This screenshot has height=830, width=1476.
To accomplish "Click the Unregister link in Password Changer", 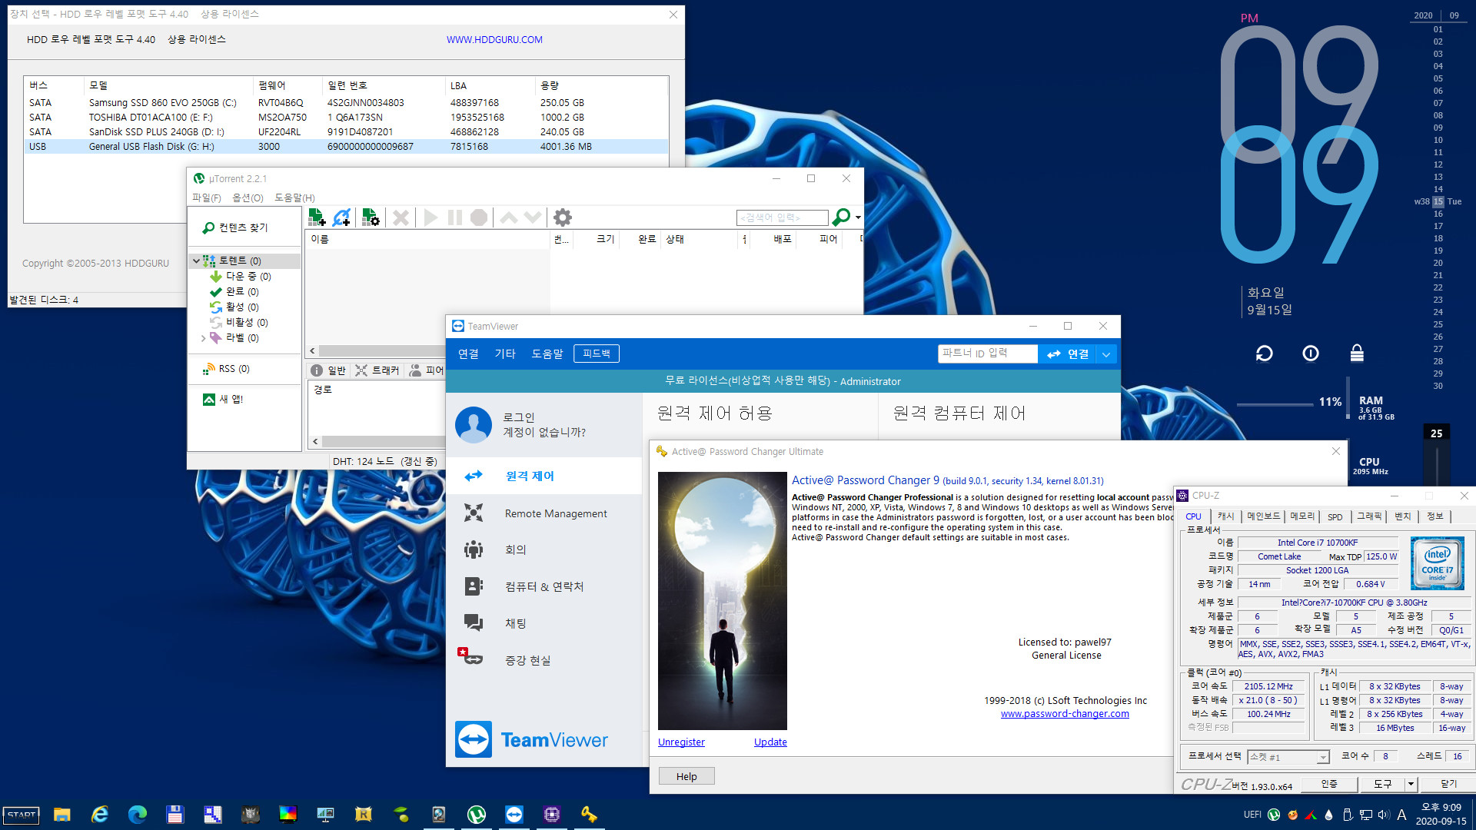I will 681,742.
